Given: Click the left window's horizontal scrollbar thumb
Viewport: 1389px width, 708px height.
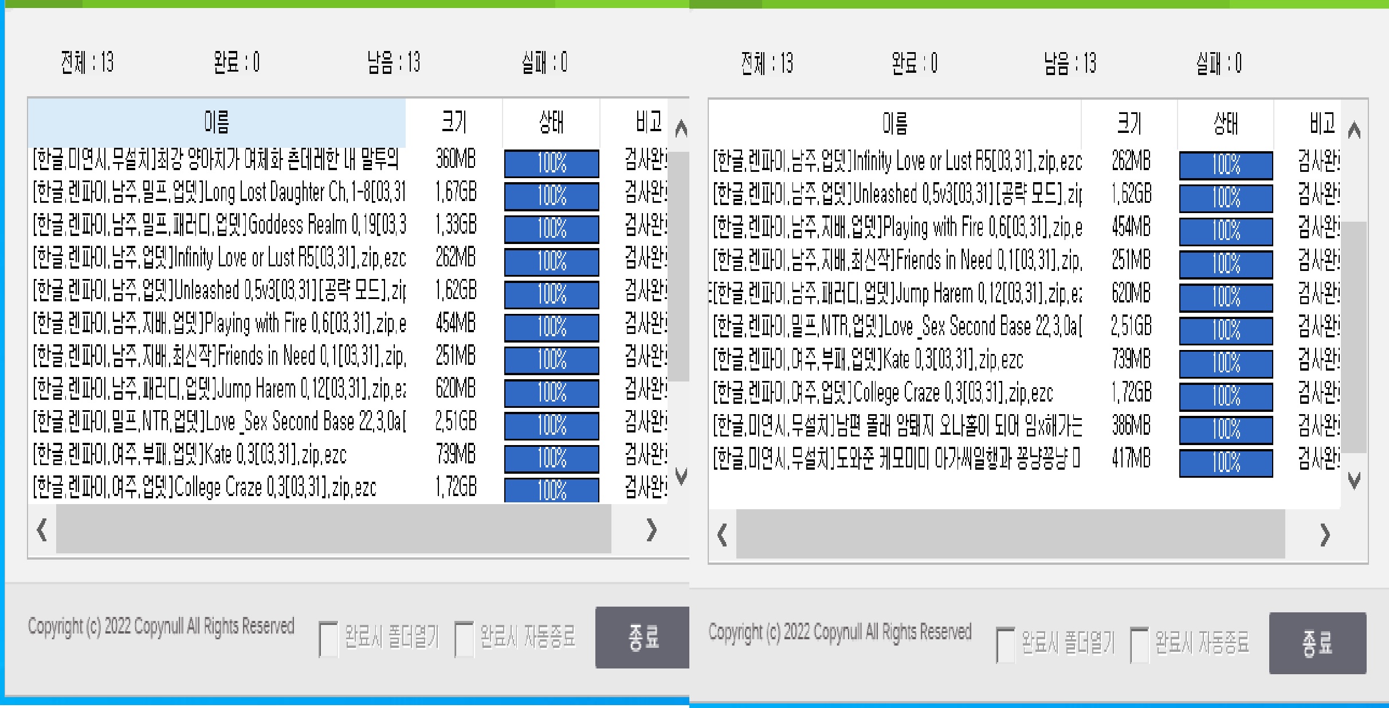Looking at the screenshot, I should tap(332, 530).
